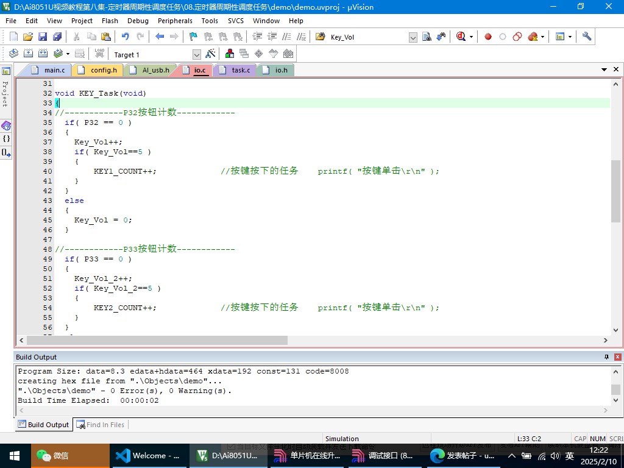Click the editor vertical scrollbar thumb
The height and width of the screenshot is (468, 624).
[x=615, y=191]
